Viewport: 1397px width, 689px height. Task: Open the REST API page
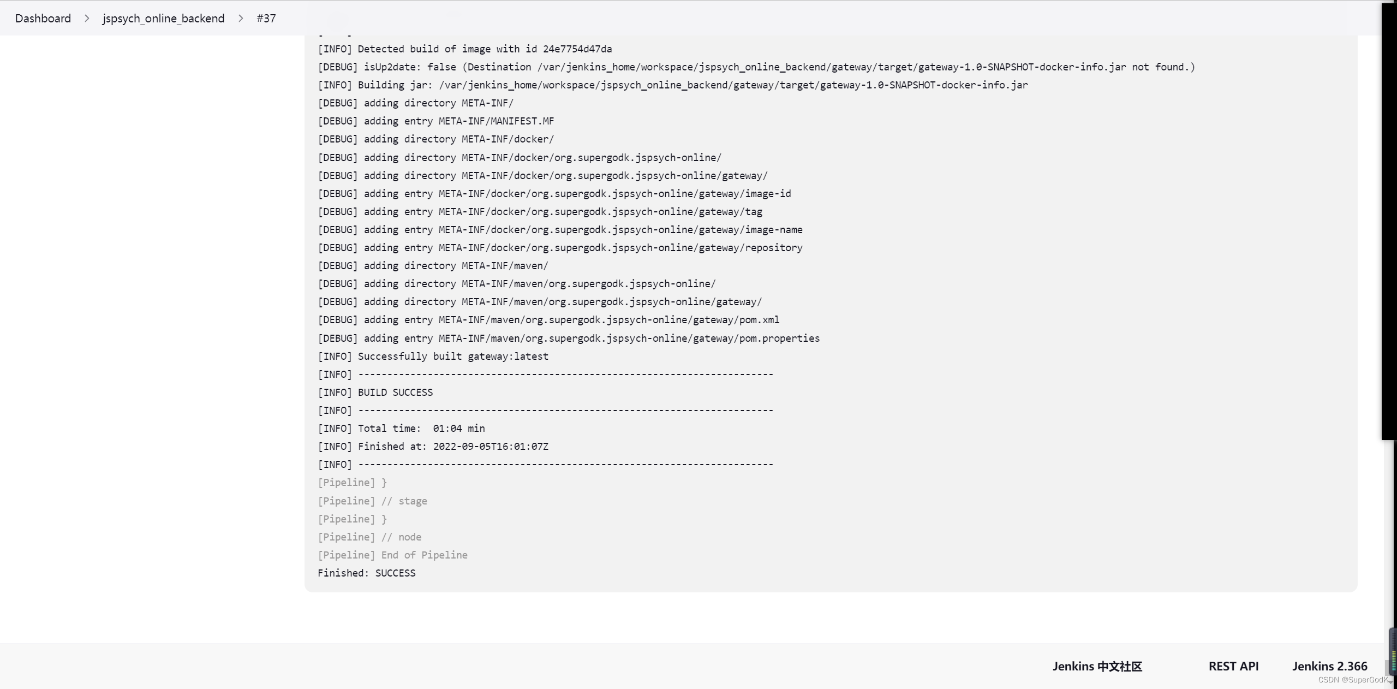point(1233,666)
